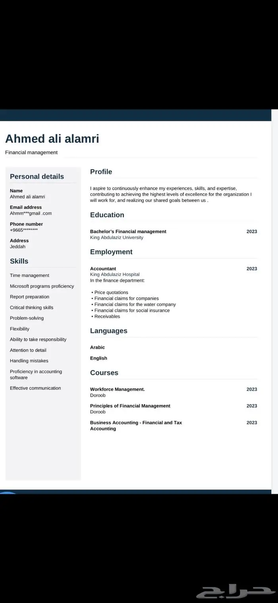
Task: Click the Courses section heading
Action: click(x=104, y=373)
